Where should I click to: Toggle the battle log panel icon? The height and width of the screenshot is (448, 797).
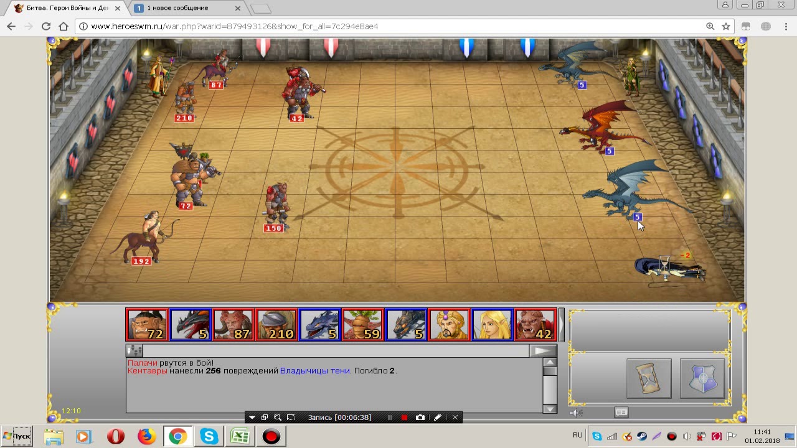pyautogui.click(x=621, y=412)
